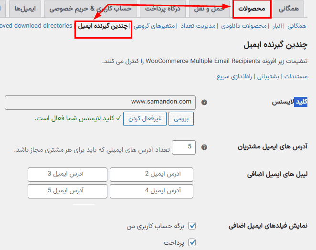
Task: Click the غیرفعال کردن deactivate button
Action: click(145, 119)
